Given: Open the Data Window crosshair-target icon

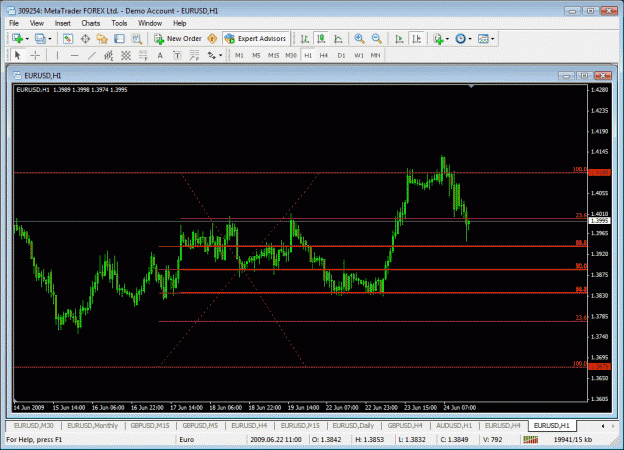Looking at the screenshot, I should tap(85, 39).
